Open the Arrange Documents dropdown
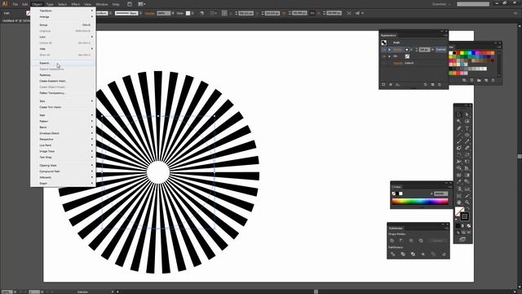Viewport: 522px width, 294px height. coord(141,4)
